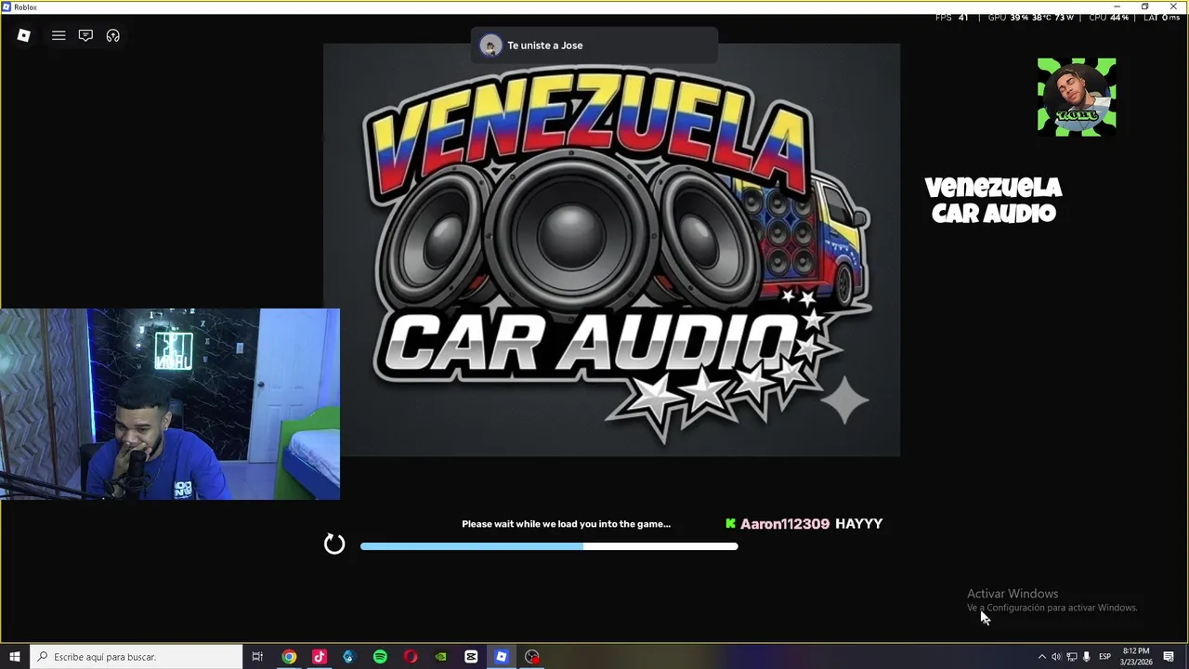The width and height of the screenshot is (1189, 669).
Task: Restore down the Roblox window
Action: 1145,7
